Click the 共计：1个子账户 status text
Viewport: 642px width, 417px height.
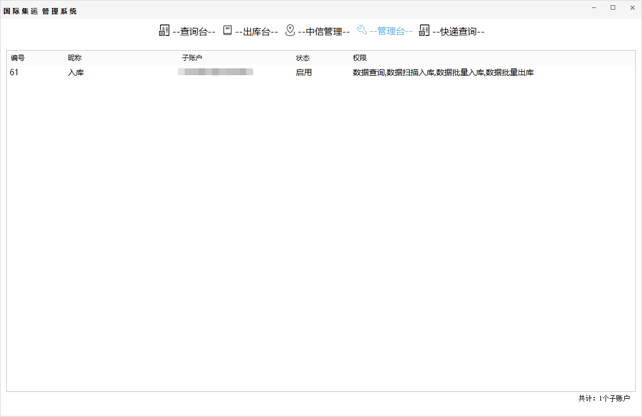tap(604, 398)
